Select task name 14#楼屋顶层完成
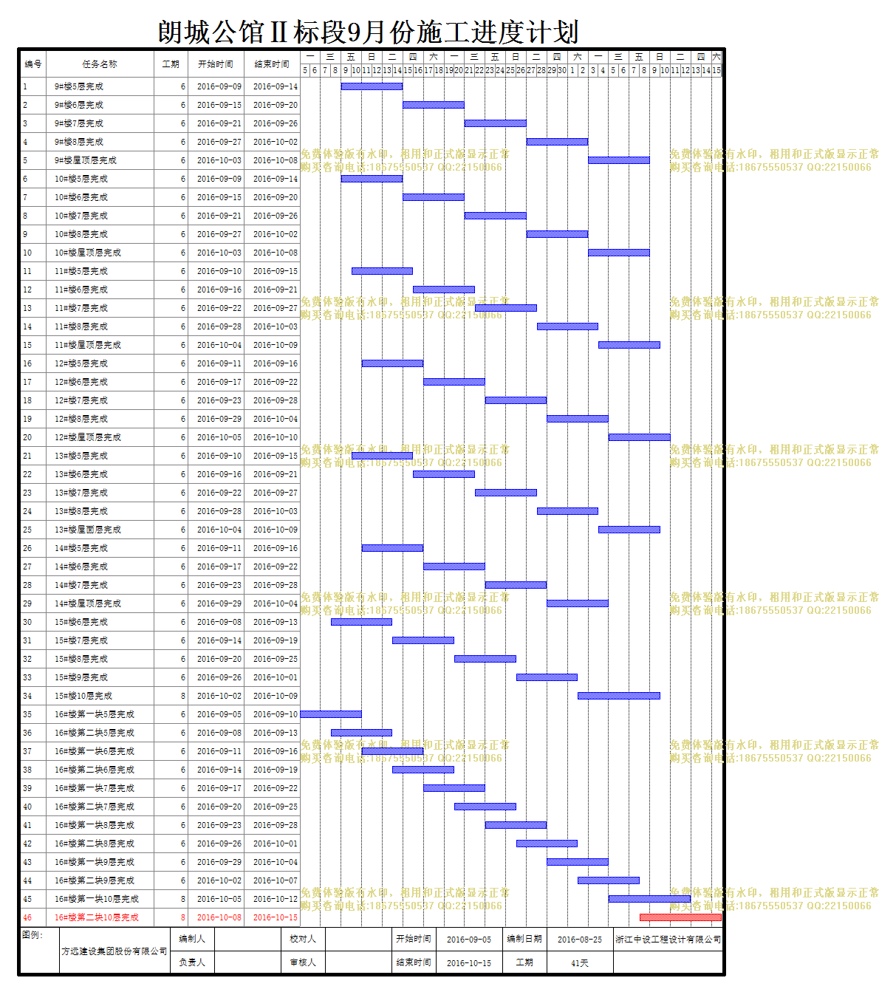The height and width of the screenshot is (992, 879). pyautogui.click(x=88, y=603)
